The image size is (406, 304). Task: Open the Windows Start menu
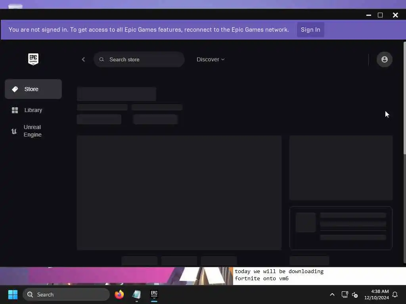tap(13, 294)
